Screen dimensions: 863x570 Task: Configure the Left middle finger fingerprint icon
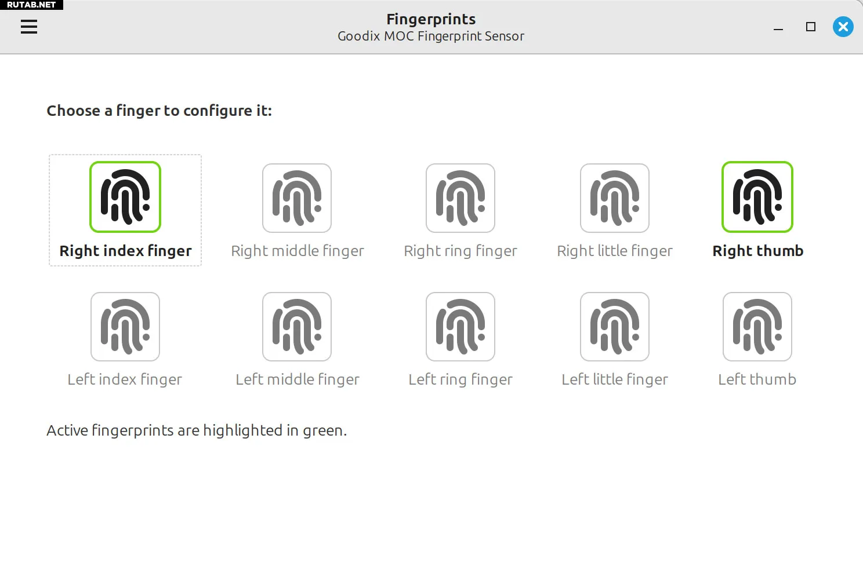click(297, 327)
